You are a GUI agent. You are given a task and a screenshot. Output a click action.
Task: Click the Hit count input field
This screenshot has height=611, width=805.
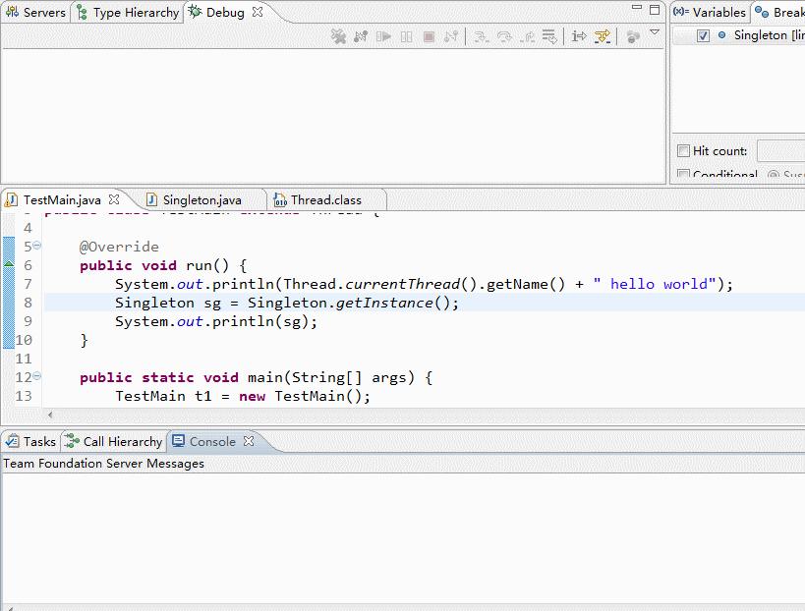coord(780,151)
